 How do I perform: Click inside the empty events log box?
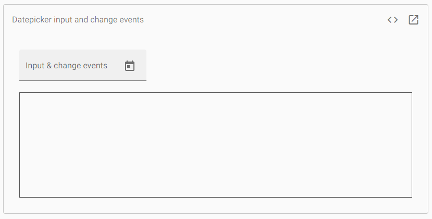point(216,145)
